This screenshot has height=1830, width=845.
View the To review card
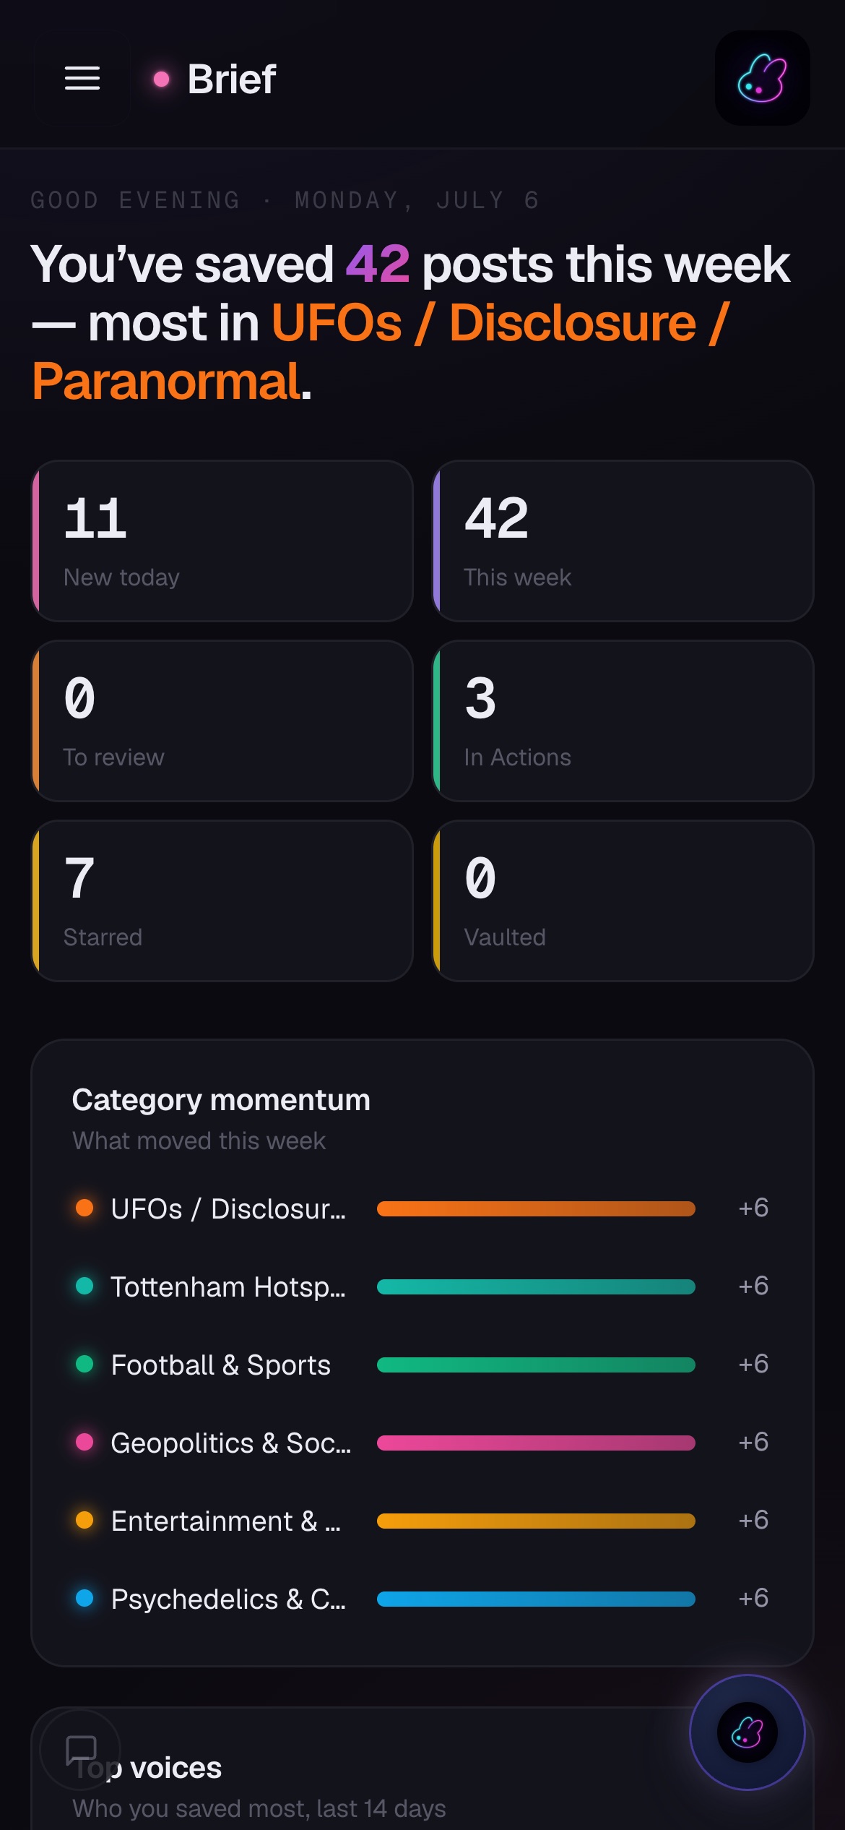(222, 721)
